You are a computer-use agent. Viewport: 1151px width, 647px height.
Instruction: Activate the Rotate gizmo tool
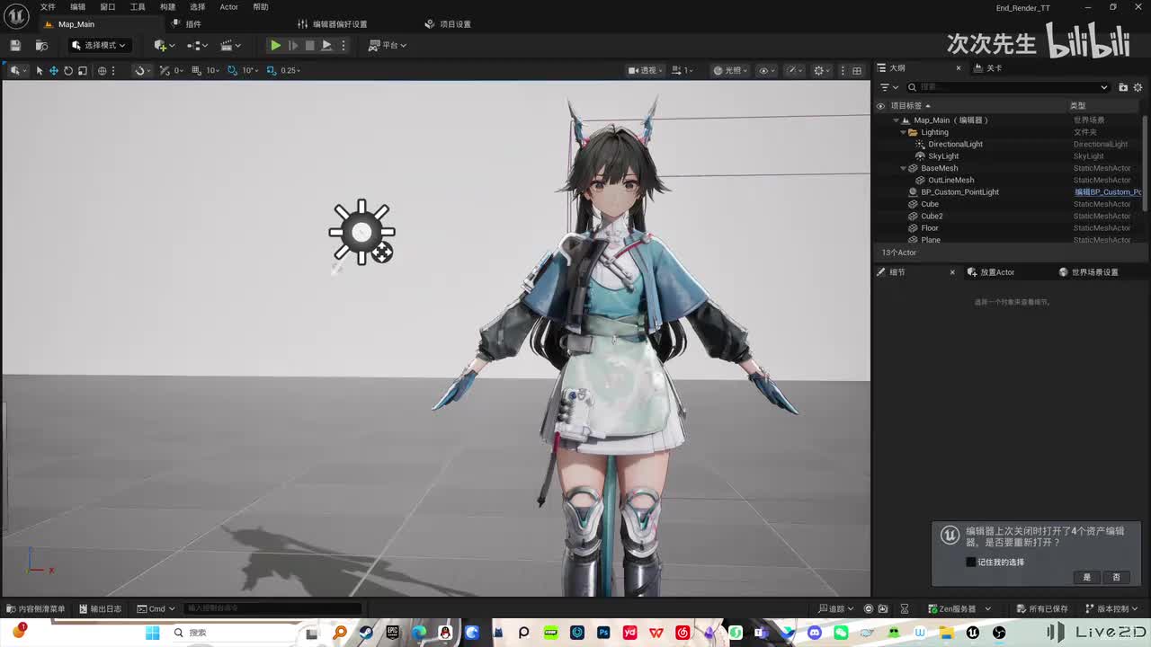click(x=67, y=70)
